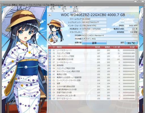Screen dimensions: 145x113
Task: Click the status icon of row C5 代替処理保留中のセクタ数
Action: [50, 90]
